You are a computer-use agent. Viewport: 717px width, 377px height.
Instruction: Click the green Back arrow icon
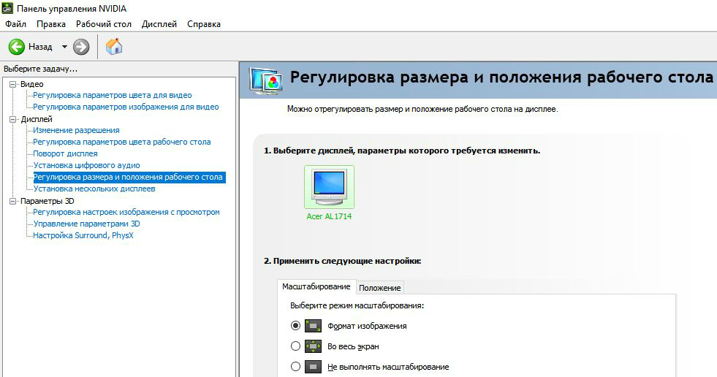point(17,47)
